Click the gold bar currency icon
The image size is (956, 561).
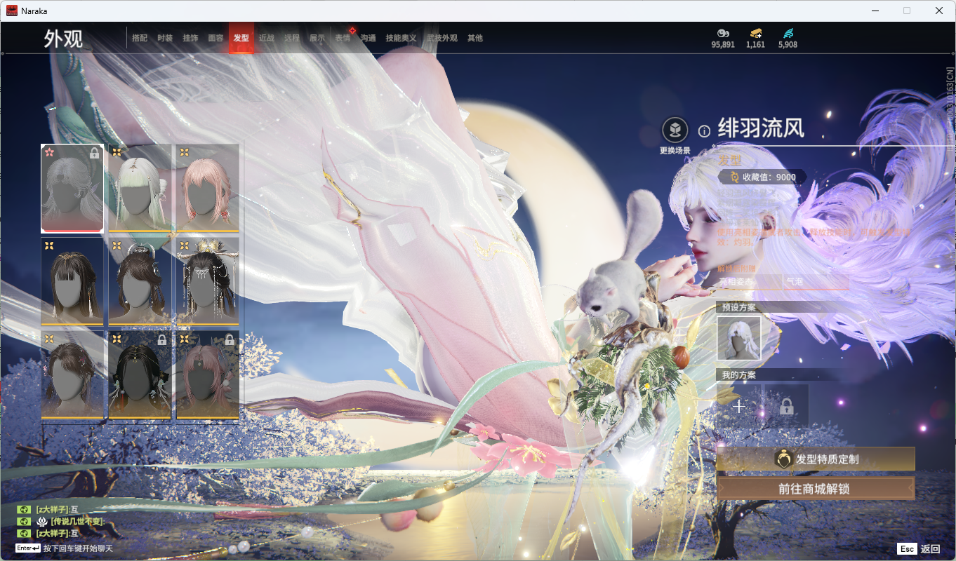point(755,33)
